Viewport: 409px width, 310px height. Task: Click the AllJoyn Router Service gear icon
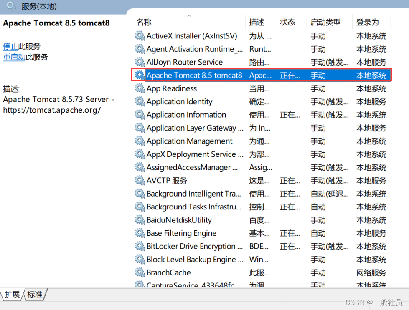[140, 62]
